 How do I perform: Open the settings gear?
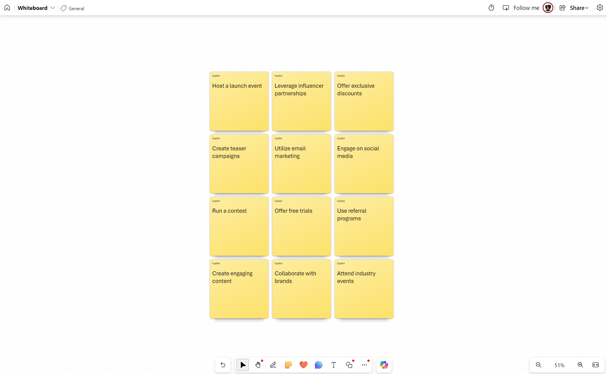point(600,8)
